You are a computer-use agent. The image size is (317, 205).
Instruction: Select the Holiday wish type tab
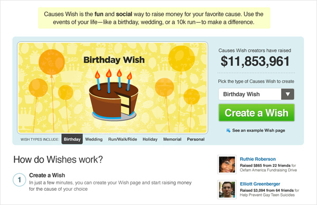150,139
